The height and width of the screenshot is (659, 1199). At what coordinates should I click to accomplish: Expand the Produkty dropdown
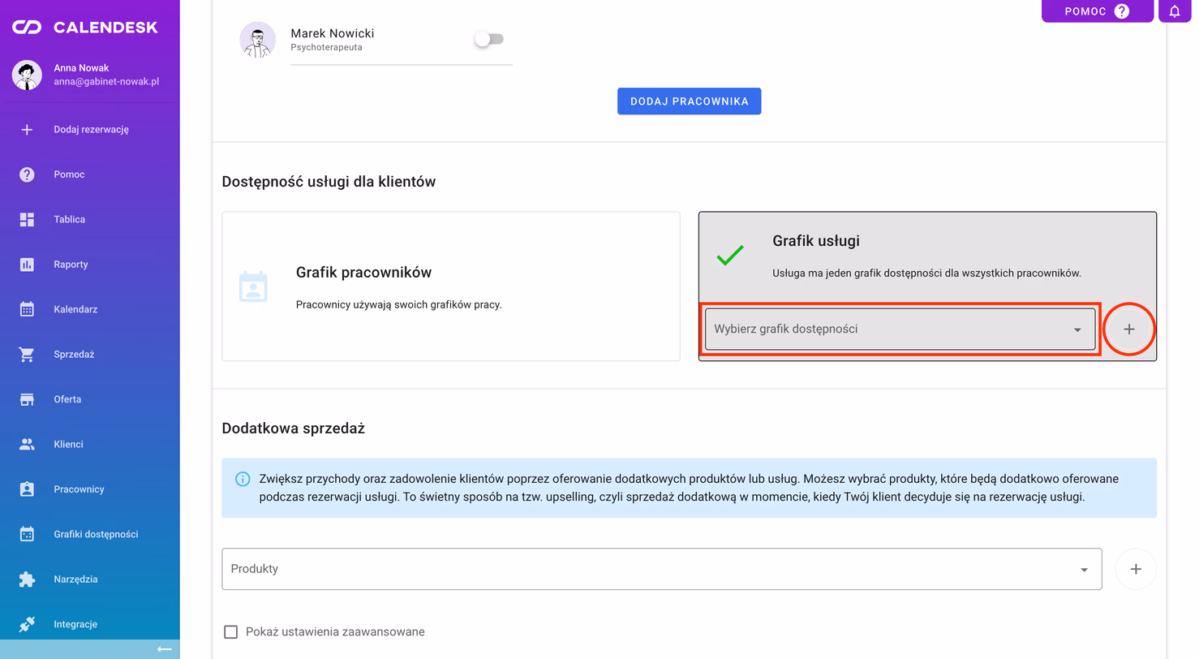(661, 569)
